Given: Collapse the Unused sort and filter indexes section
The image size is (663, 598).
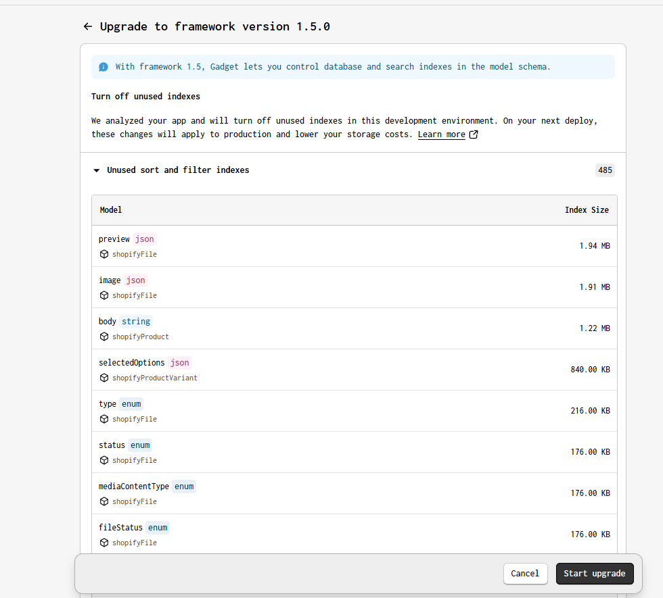Looking at the screenshot, I should pos(97,170).
